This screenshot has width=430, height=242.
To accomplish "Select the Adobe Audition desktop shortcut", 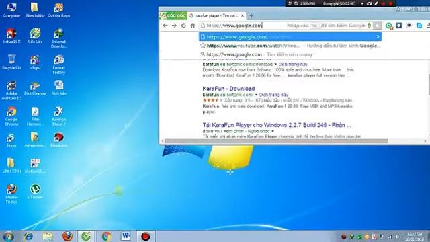I will coord(11,90).
